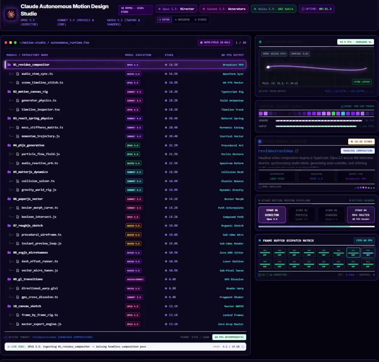The width and height of the screenshot is (379, 362).
Task: Click the AUDIO progress bar
Action: pos(316,126)
